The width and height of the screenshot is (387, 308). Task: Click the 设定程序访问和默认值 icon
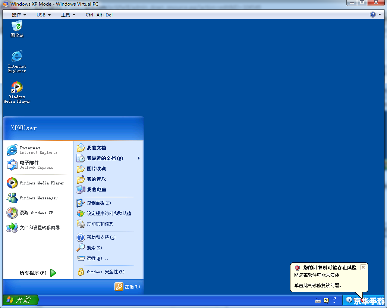tap(81, 213)
